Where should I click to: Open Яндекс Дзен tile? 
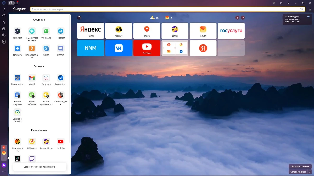91,31
